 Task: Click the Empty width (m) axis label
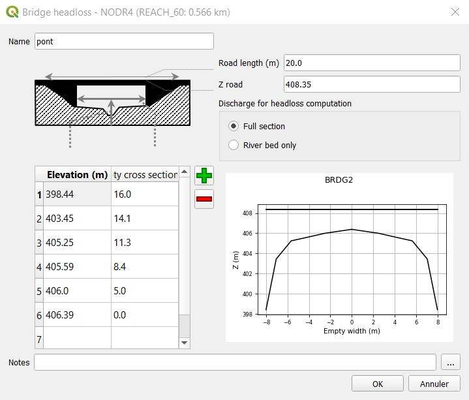(352, 331)
